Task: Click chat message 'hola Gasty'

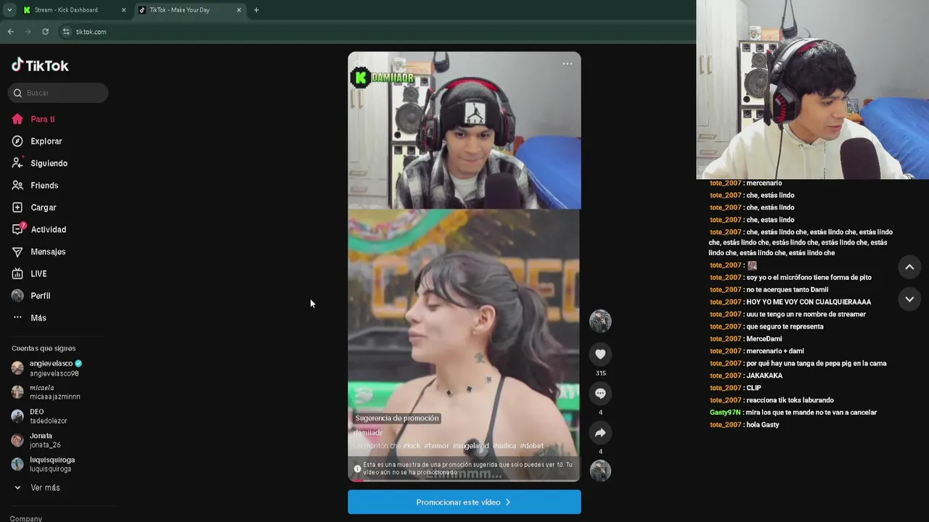Action: coord(763,425)
